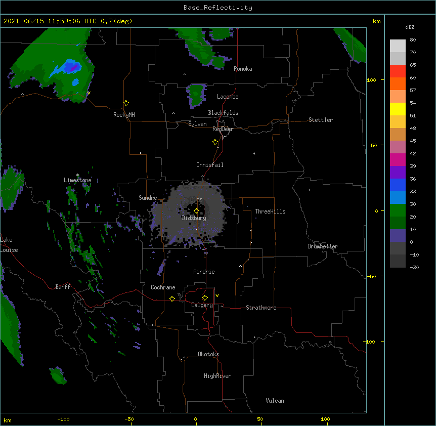The width and height of the screenshot is (436, 426).
Task: Pick the light blue 30-33 dBZ swatch
Action: pos(398,198)
